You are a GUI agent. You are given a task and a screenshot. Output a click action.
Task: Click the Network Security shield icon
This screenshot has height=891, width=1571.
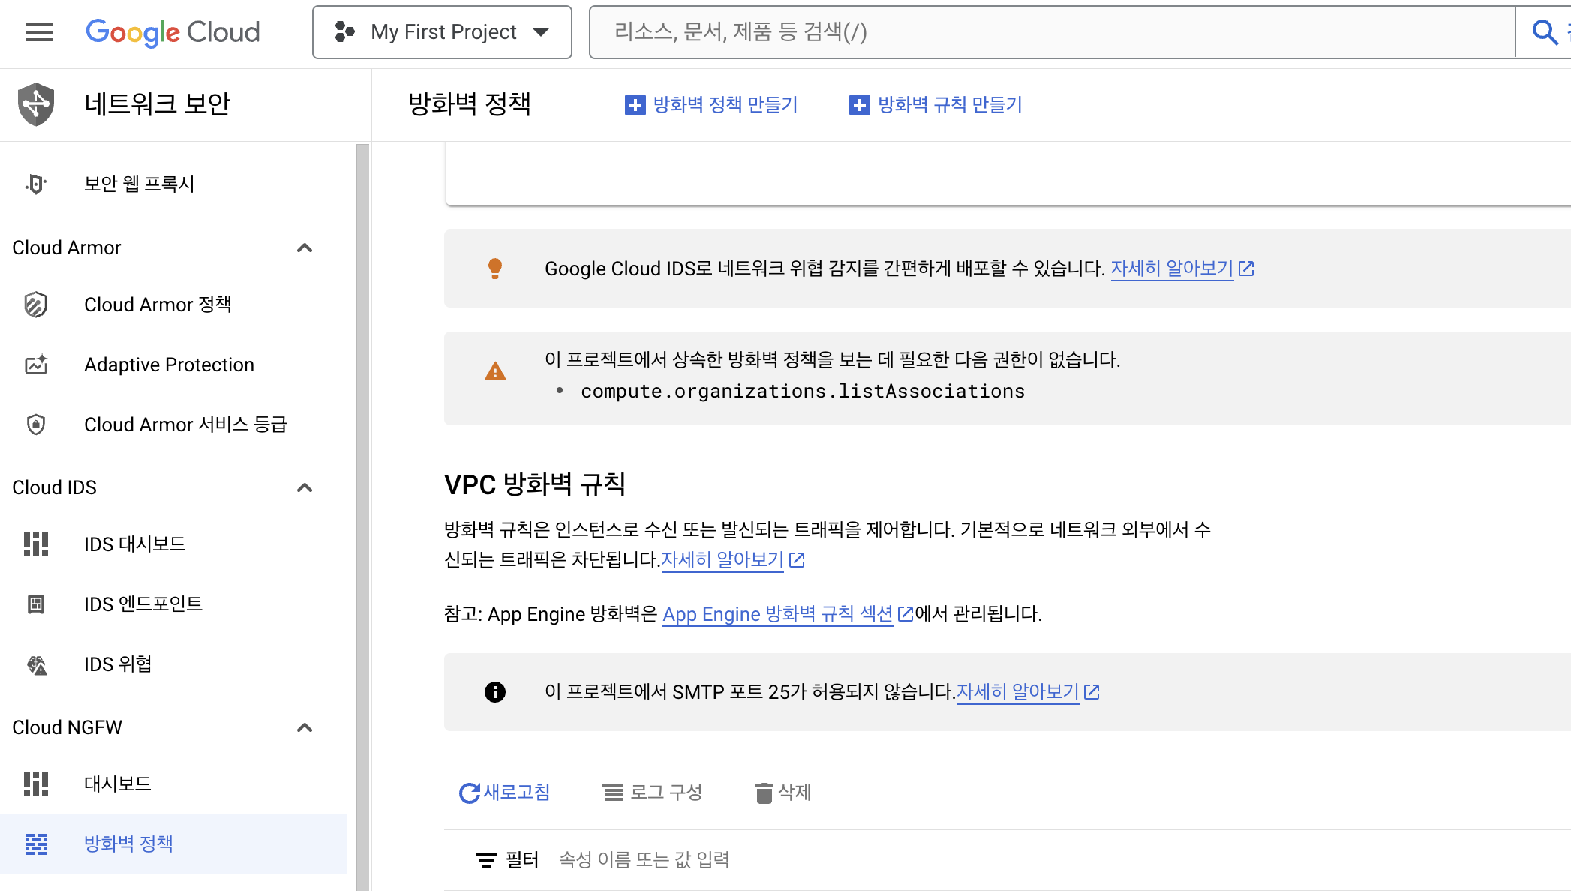36,104
